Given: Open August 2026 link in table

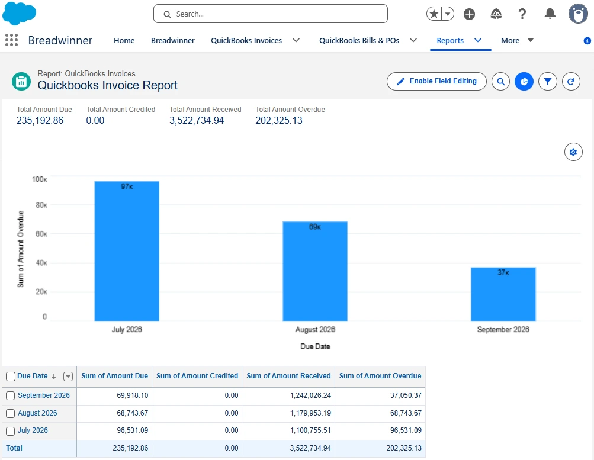Looking at the screenshot, I should pyautogui.click(x=37, y=413).
